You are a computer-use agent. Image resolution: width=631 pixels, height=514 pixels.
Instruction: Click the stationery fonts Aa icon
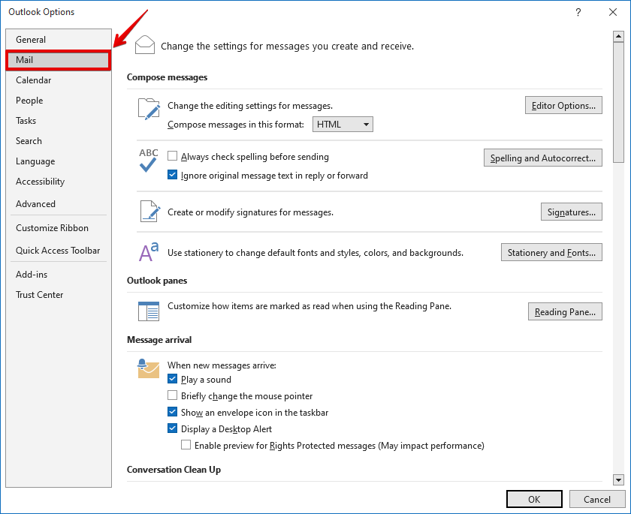[149, 252]
